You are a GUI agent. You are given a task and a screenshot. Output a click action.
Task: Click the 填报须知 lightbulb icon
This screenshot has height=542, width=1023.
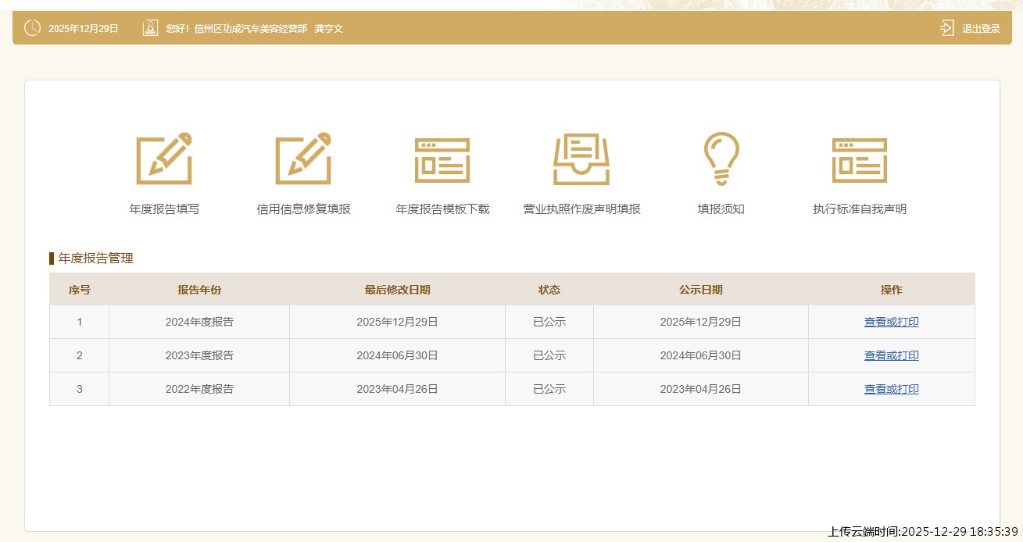pyautogui.click(x=721, y=159)
